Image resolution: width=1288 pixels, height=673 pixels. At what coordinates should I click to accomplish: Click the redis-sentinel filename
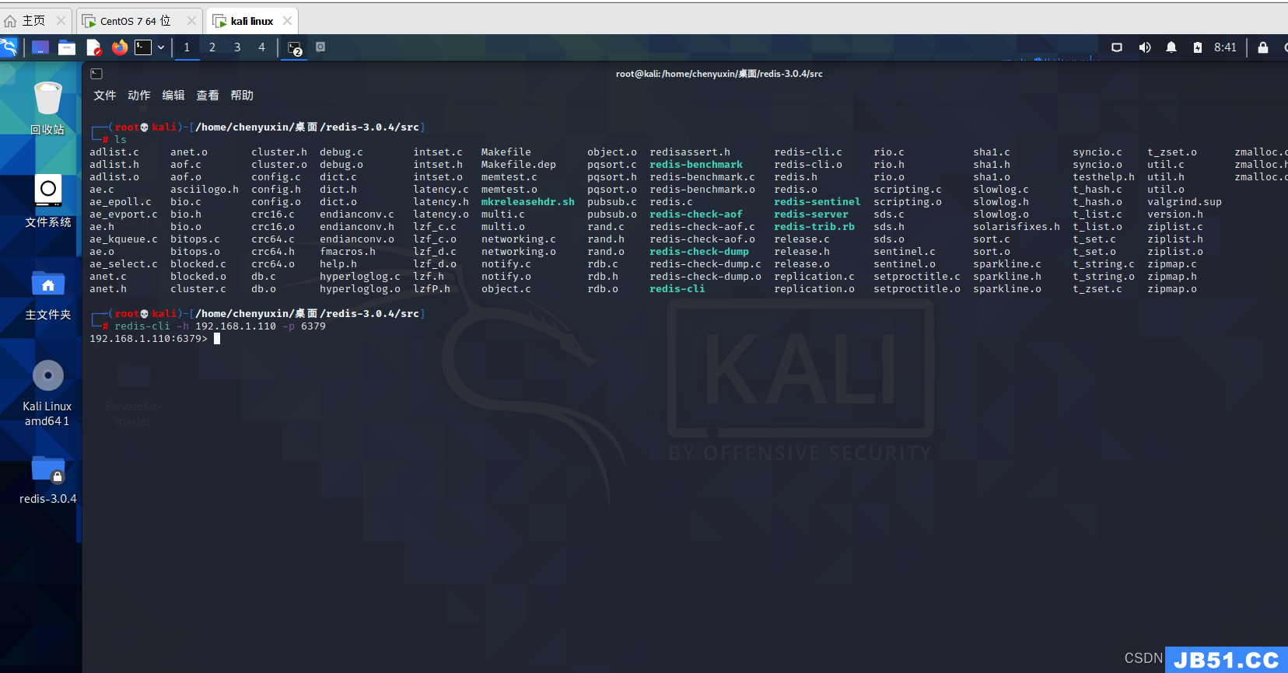click(x=817, y=202)
